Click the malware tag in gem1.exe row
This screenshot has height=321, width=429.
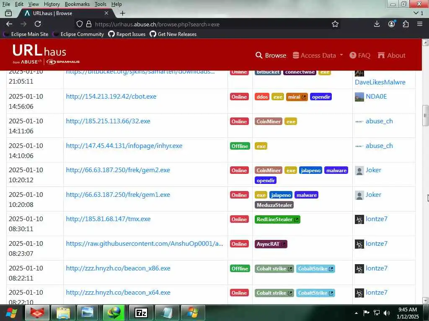click(306, 195)
